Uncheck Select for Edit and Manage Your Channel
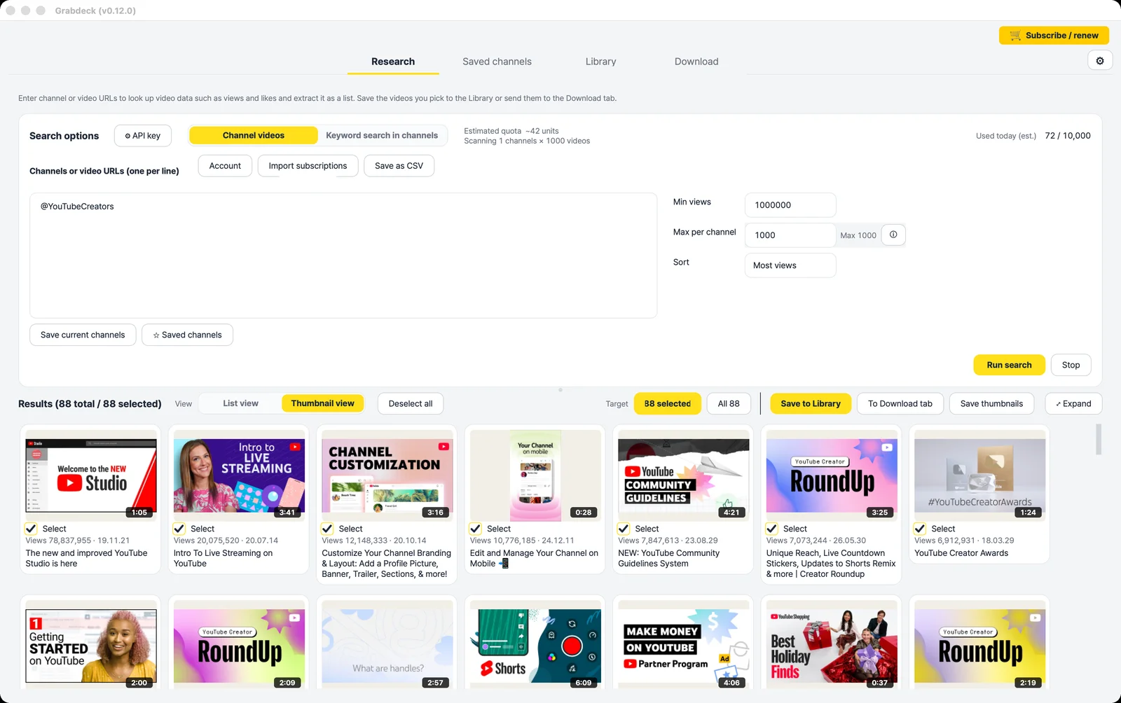1121x703 pixels. click(476, 529)
